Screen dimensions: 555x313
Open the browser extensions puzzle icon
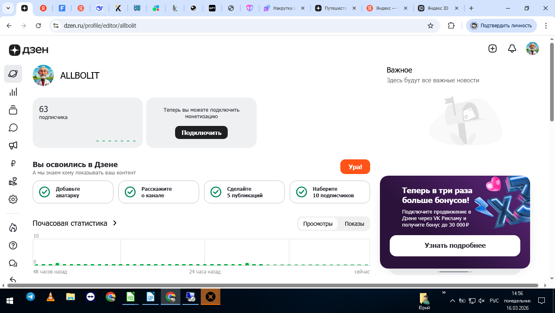(x=451, y=26)
